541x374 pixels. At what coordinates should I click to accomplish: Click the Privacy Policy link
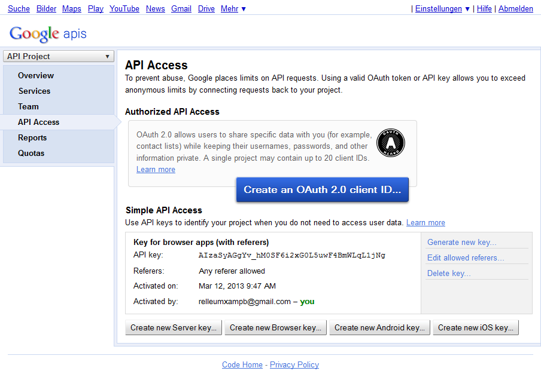coord(294,364)
